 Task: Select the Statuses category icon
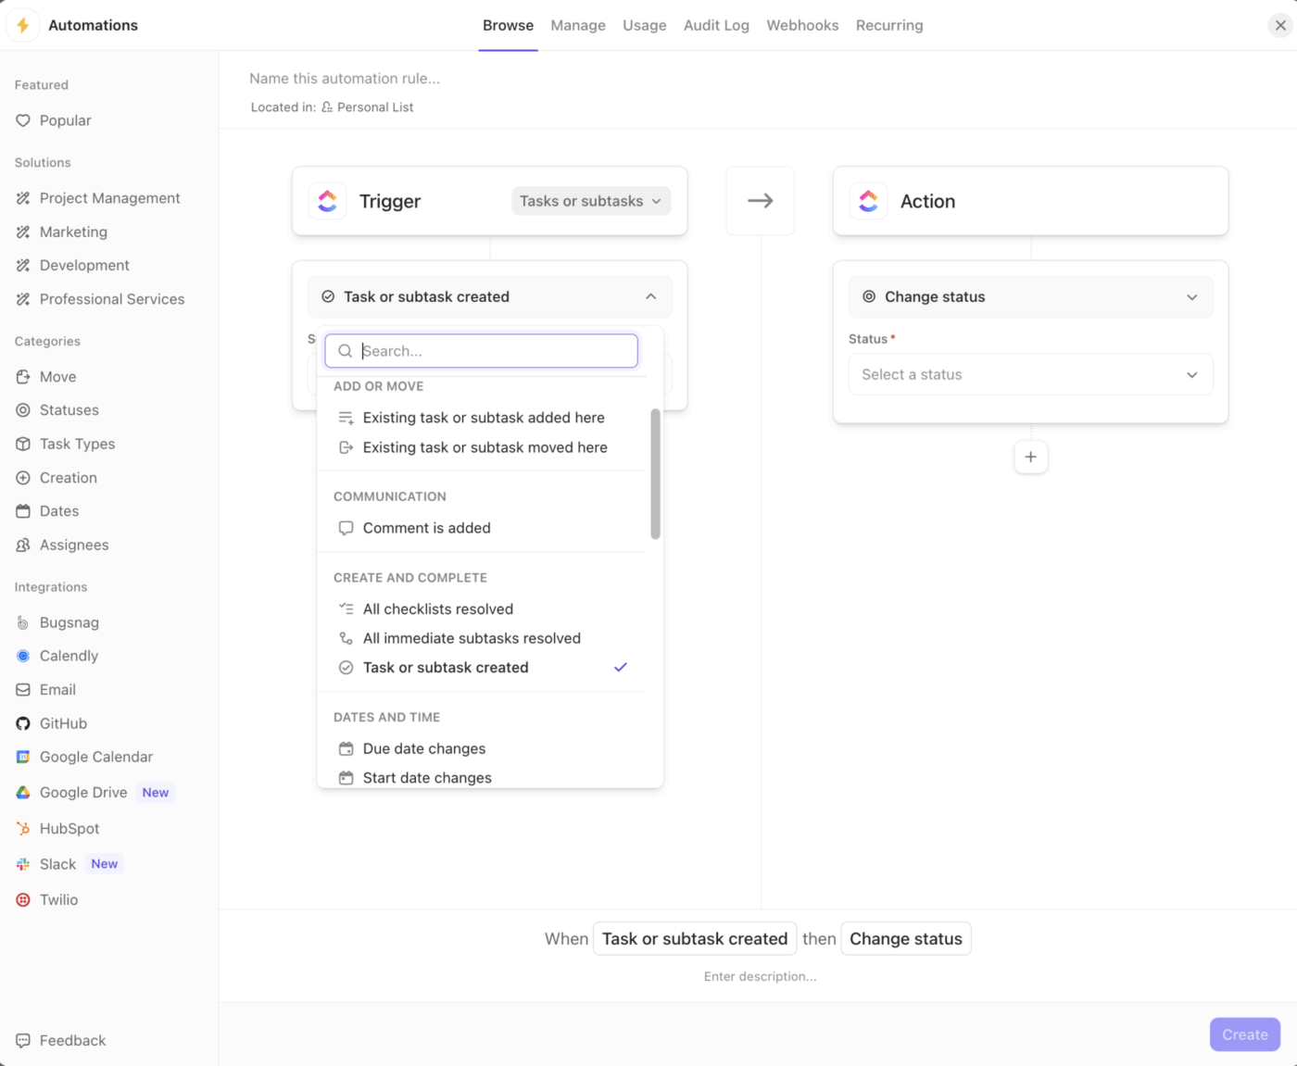[x=22, y=410]
